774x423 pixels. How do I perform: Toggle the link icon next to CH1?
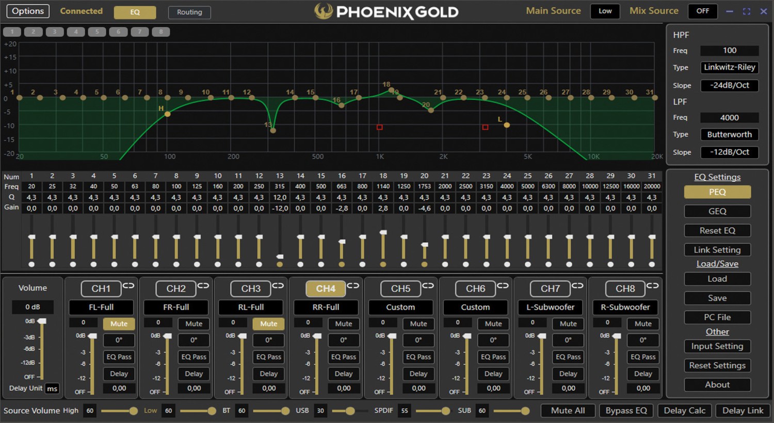[128, 285]
